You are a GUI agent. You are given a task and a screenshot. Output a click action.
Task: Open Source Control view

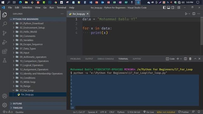[x=4, y=33]
